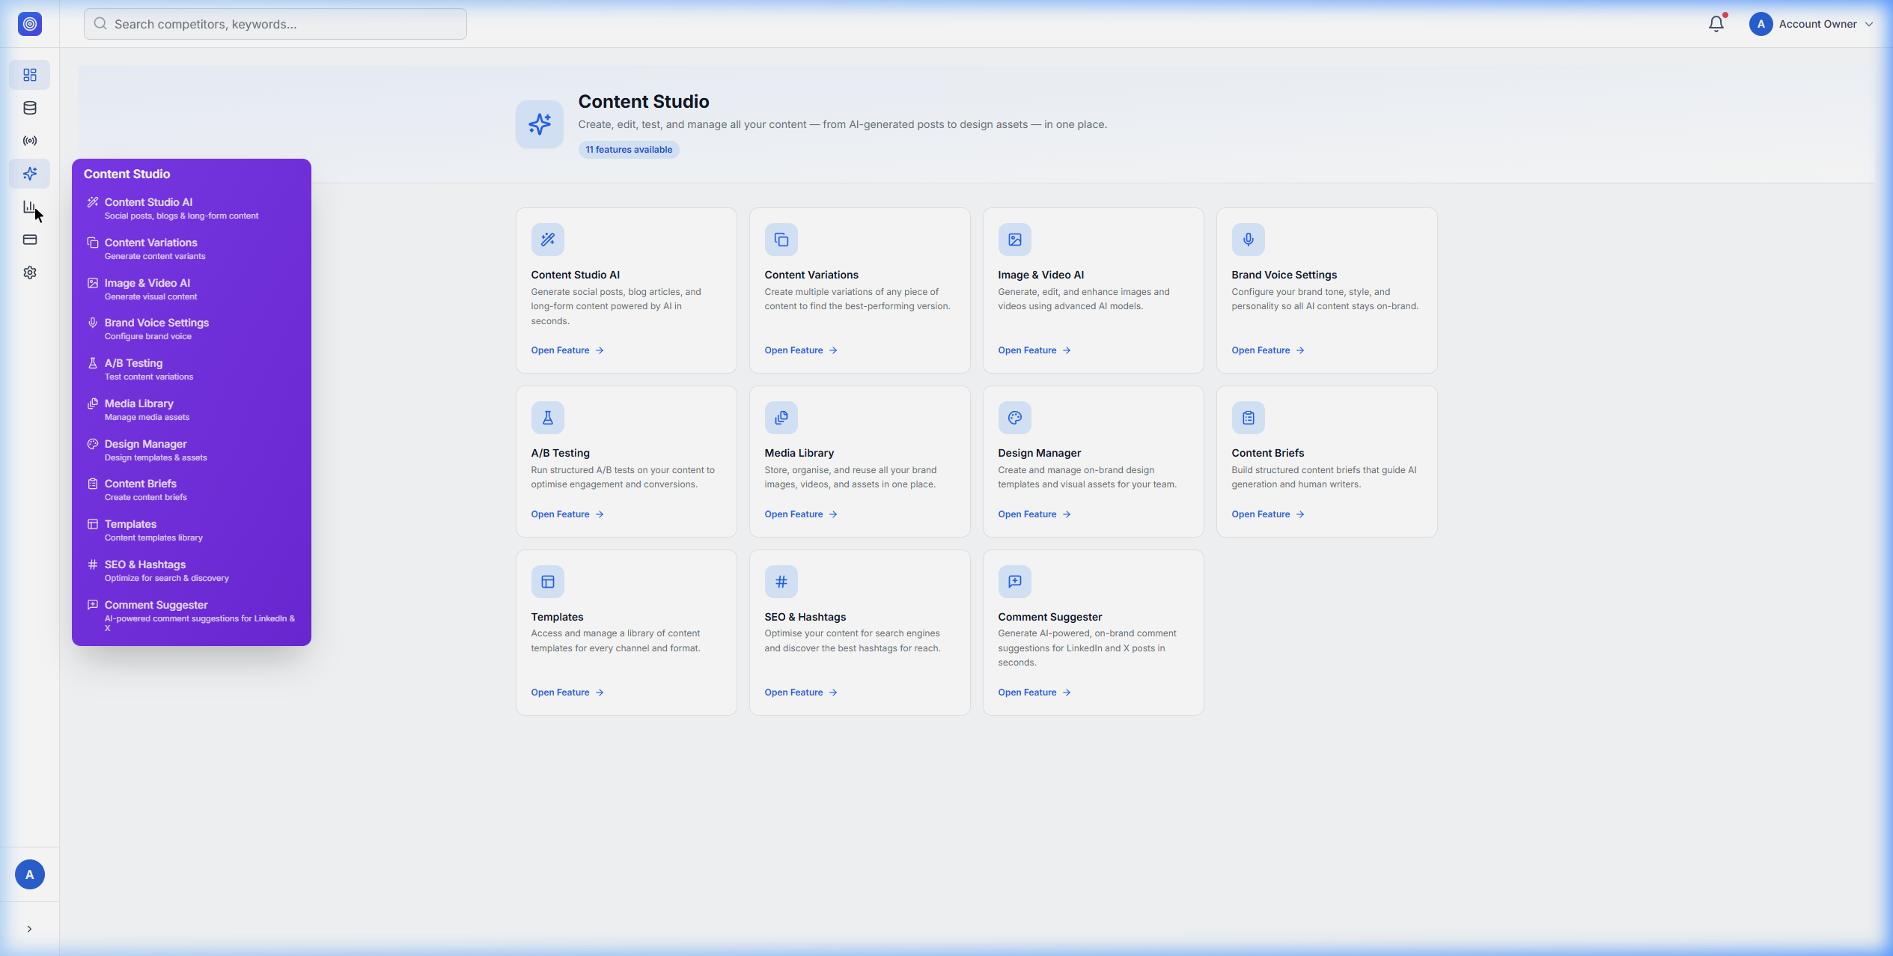The height and width of the screenshot is (956, 1893).
Task: Select A/B Testing in flyout menu
Action: point(192,369)
